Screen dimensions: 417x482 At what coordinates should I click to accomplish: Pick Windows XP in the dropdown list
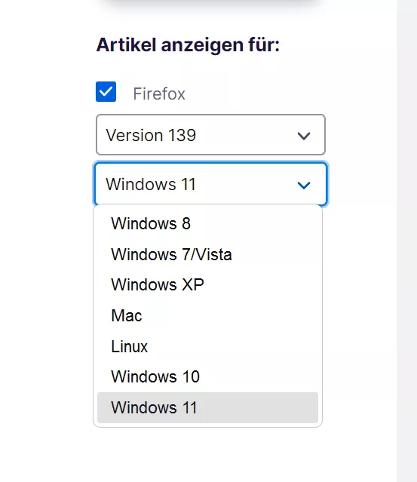click(x=207, y=284)
